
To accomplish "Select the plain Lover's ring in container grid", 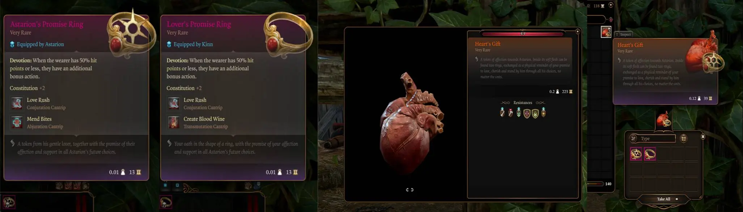I will coord(650,154).
